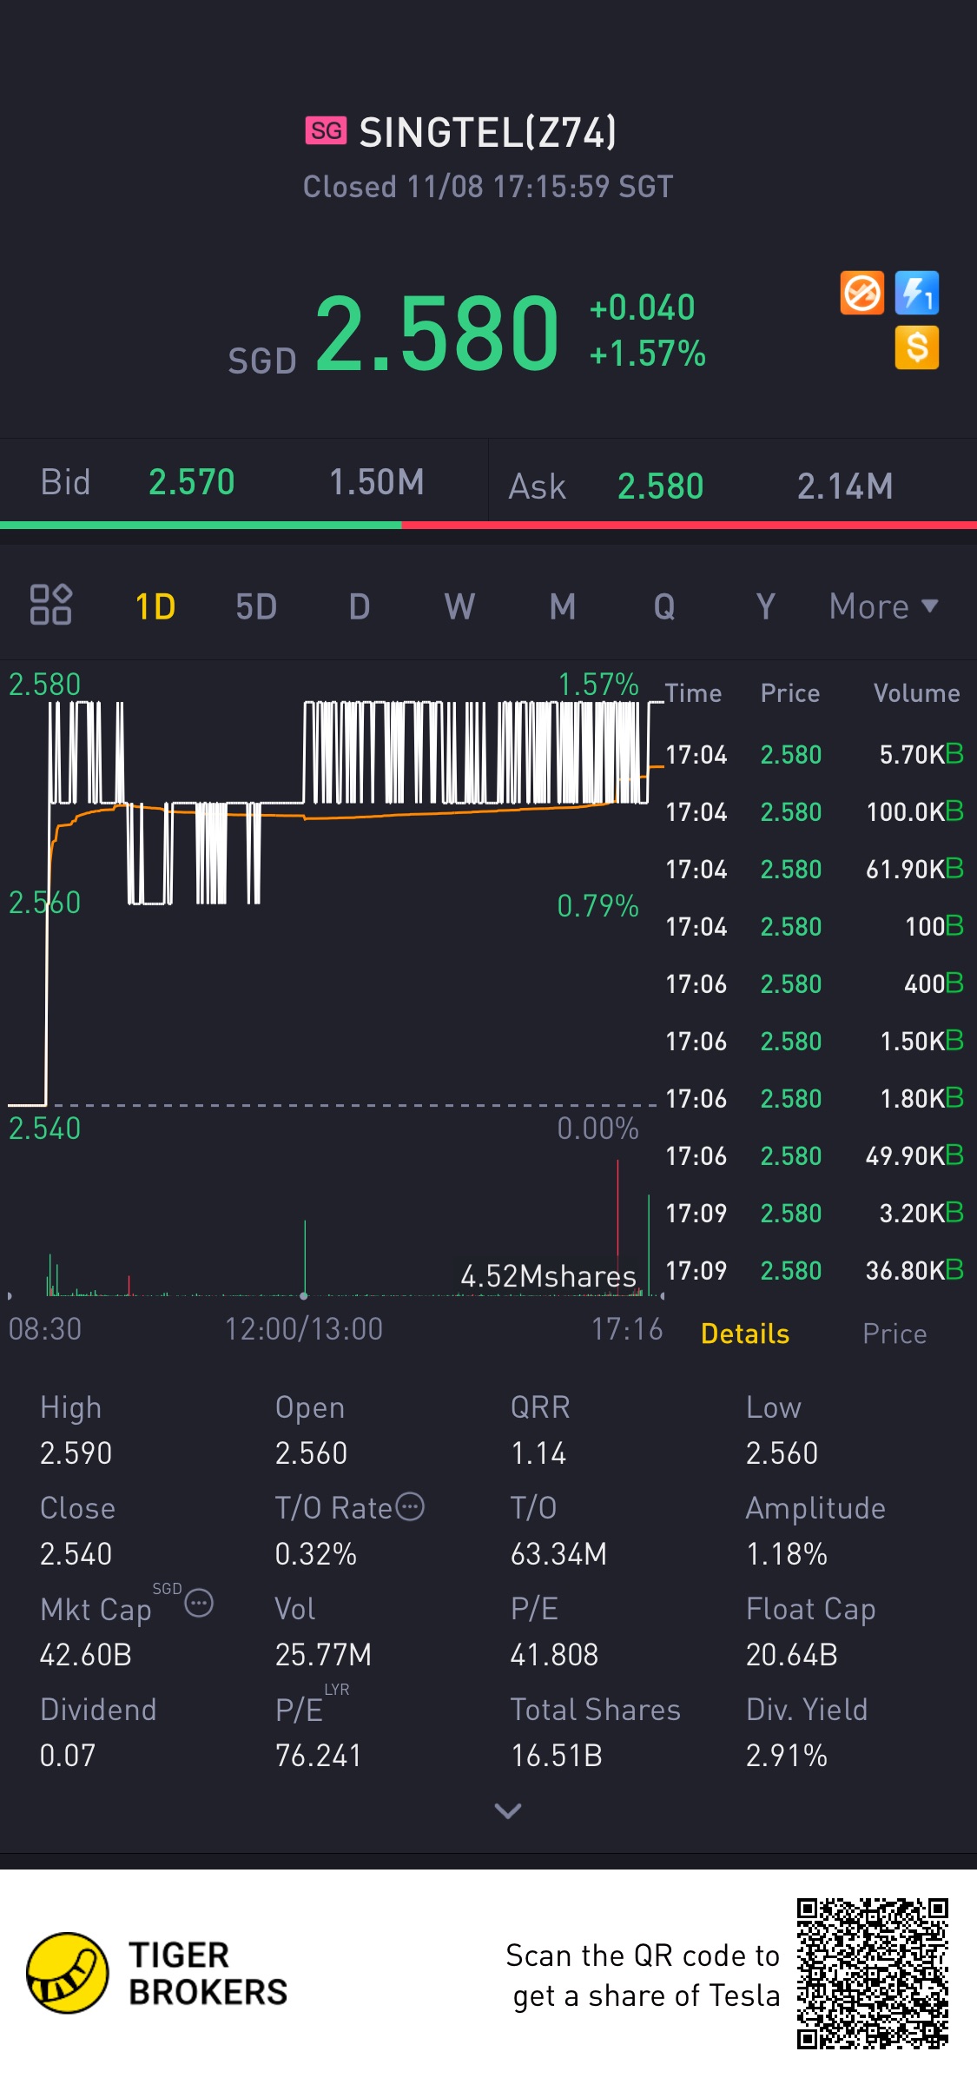Tap the Ask price 2.580

[x=661, y=486]
